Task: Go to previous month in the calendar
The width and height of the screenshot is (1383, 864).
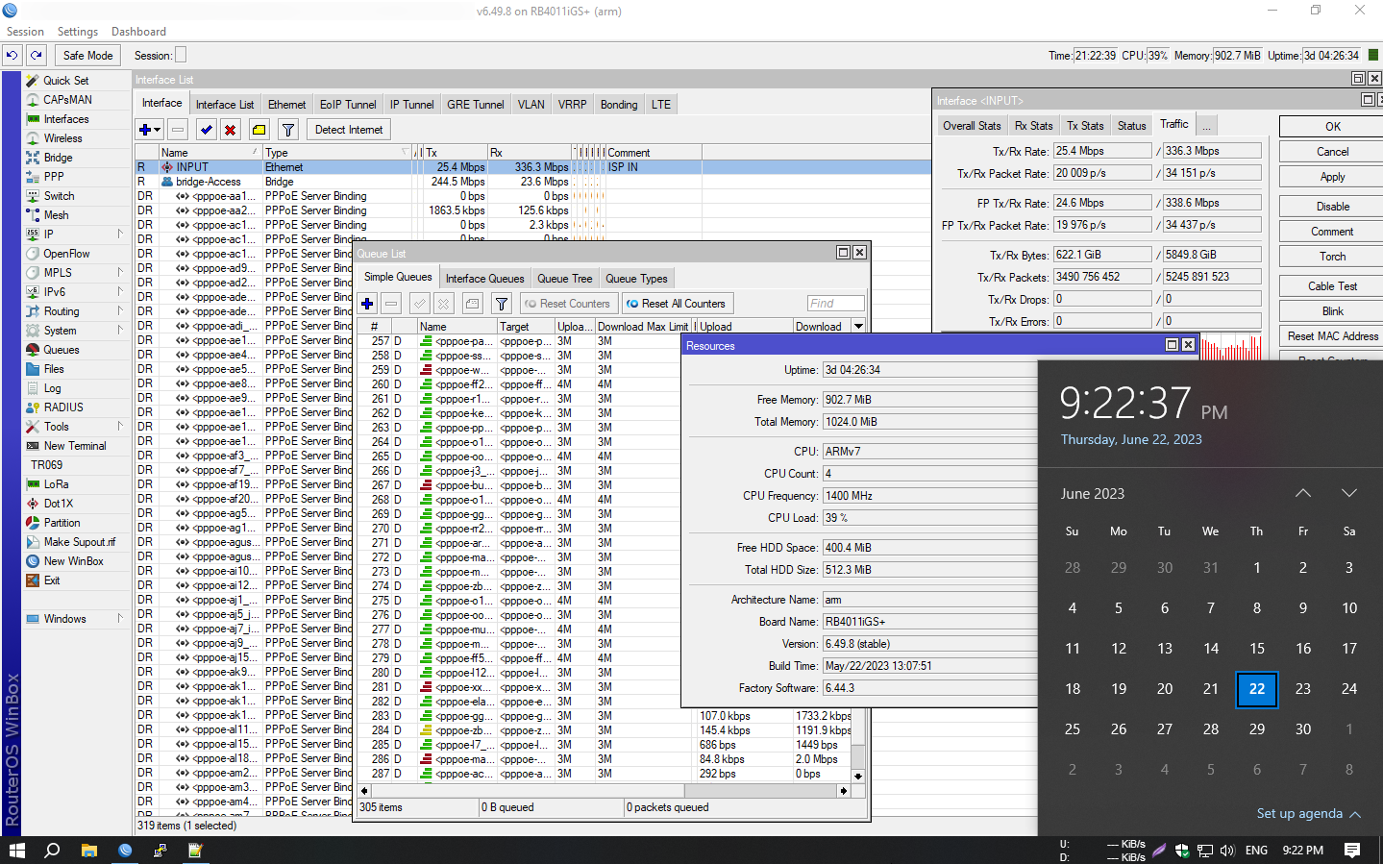Action: click(x=1303, y=493)
